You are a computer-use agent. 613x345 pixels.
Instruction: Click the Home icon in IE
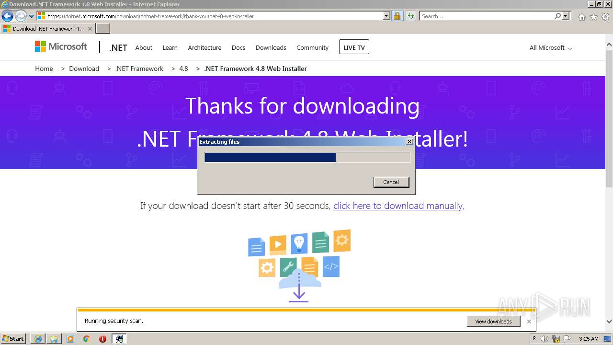tap(581, 17)
